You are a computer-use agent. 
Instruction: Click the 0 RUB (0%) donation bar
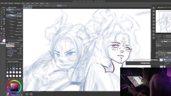coord(145,63)
